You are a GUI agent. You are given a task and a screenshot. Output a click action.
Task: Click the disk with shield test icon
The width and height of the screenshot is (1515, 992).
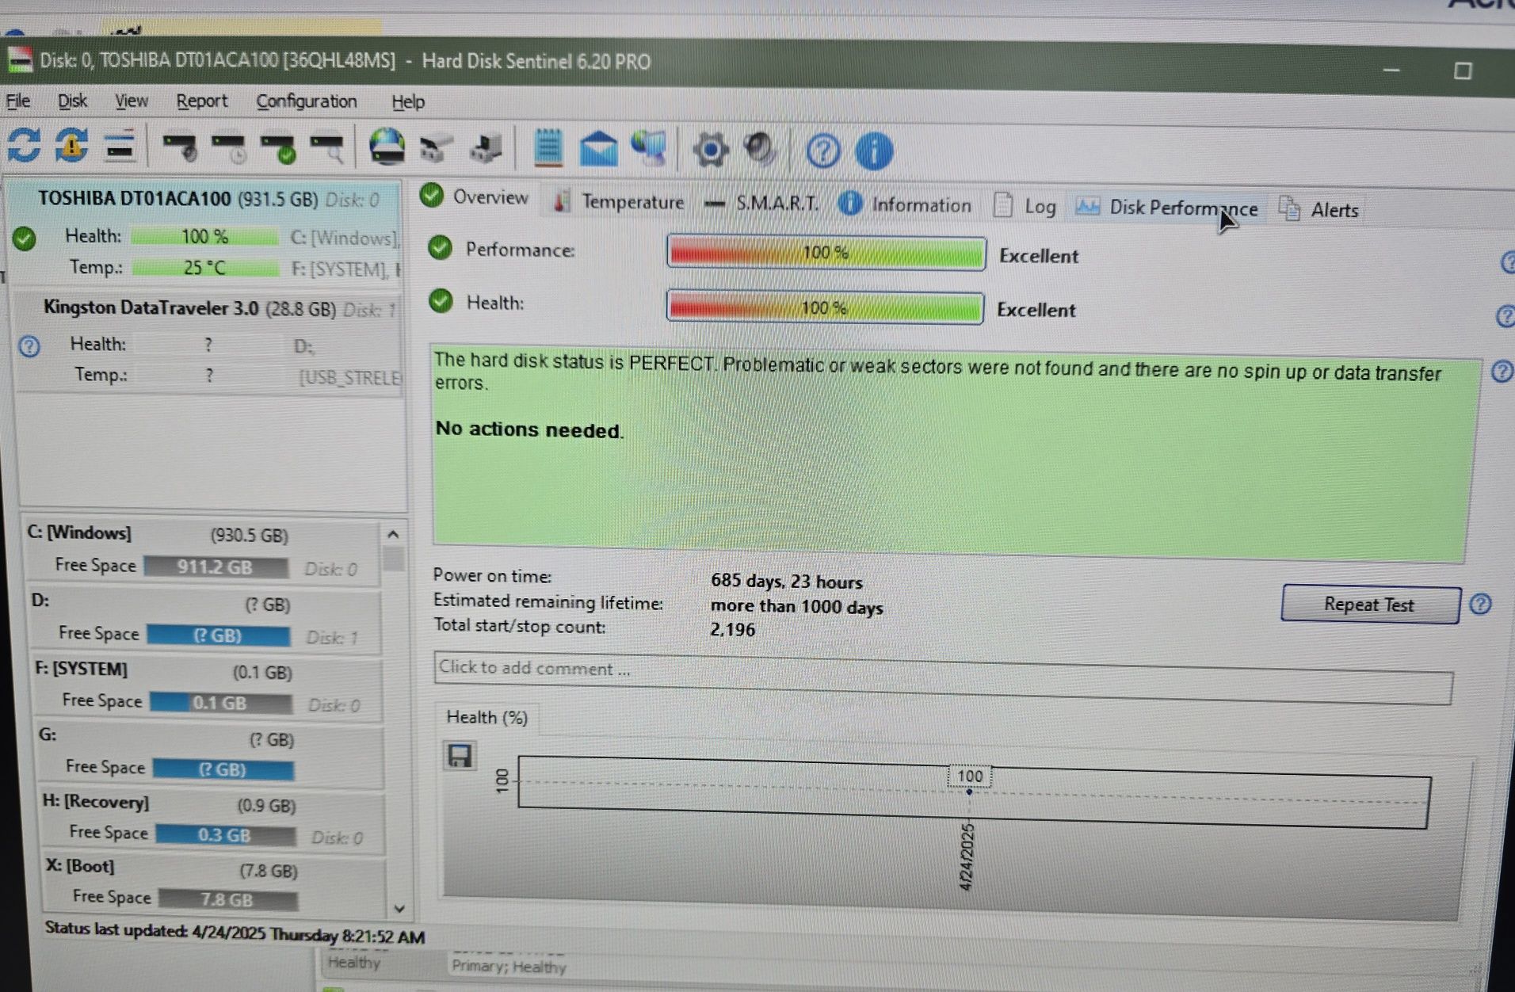[180, 147]
